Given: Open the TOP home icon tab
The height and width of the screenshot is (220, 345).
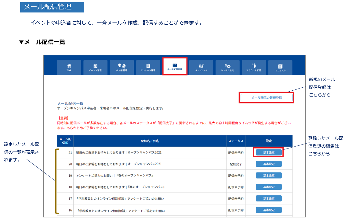Looking at the screenshot, I should coord(69,67).
